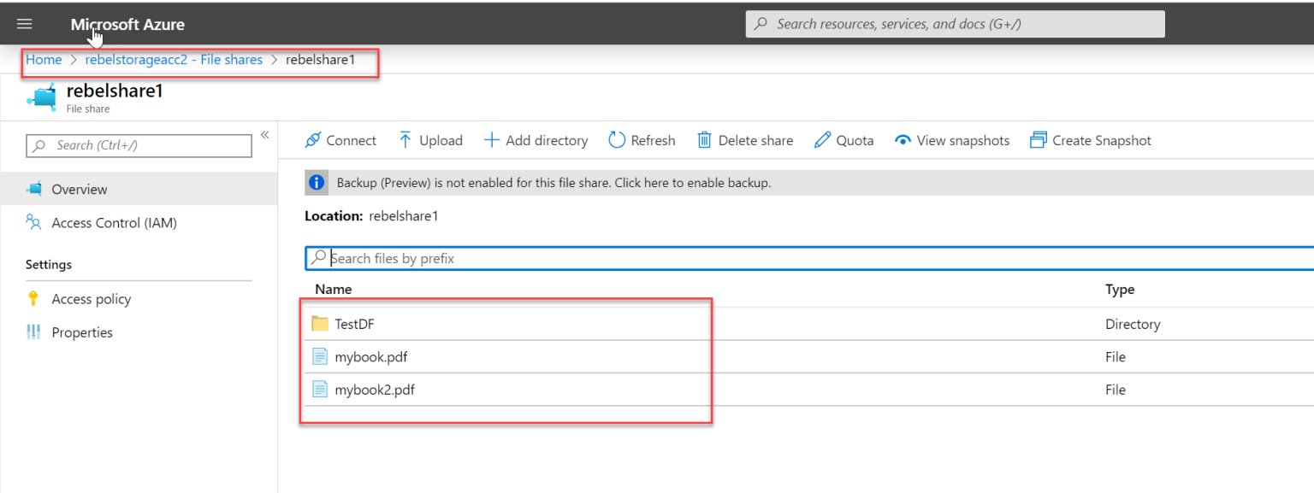Collapse the left sidebar with the chevron
Image resolution: width=1314 pixels, height=493 pixels.
265,134
